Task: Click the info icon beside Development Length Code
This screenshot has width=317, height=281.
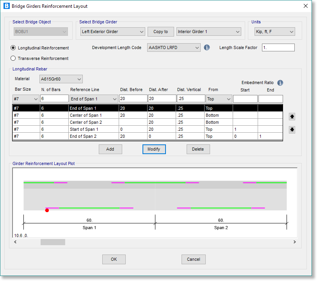Action: [207, 47]
